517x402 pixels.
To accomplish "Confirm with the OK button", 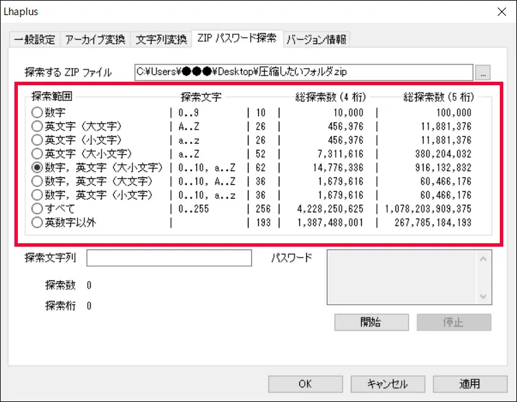I will click(x=306, y=384).
